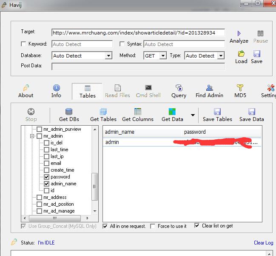276x256 pixels.
Task: Open the Info icon
Action: point(56,88)
